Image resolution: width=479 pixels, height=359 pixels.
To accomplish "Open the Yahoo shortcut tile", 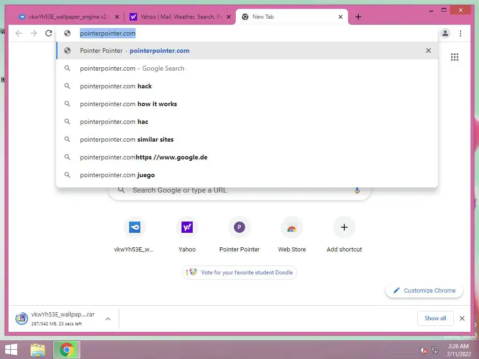I will (x=187, y=234).
